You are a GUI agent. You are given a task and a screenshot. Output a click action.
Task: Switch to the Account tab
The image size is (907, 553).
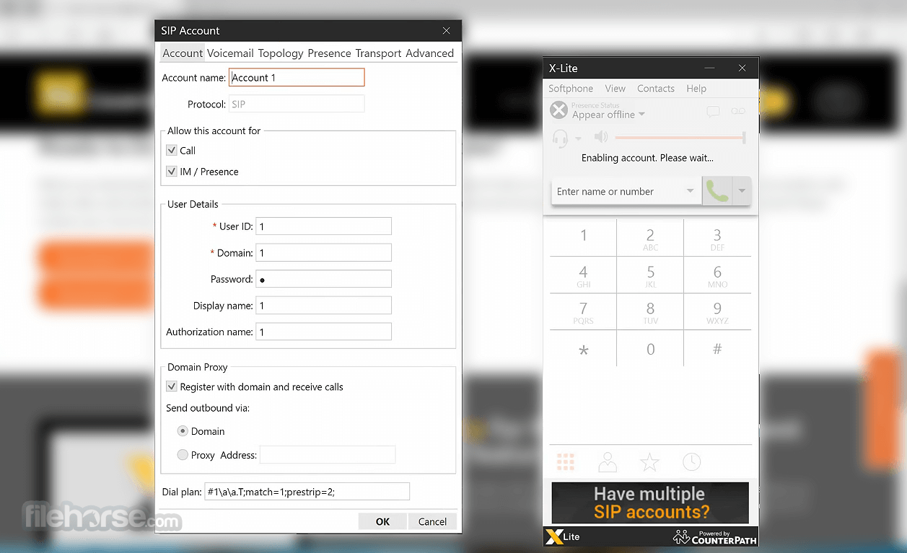coord(183,53)
